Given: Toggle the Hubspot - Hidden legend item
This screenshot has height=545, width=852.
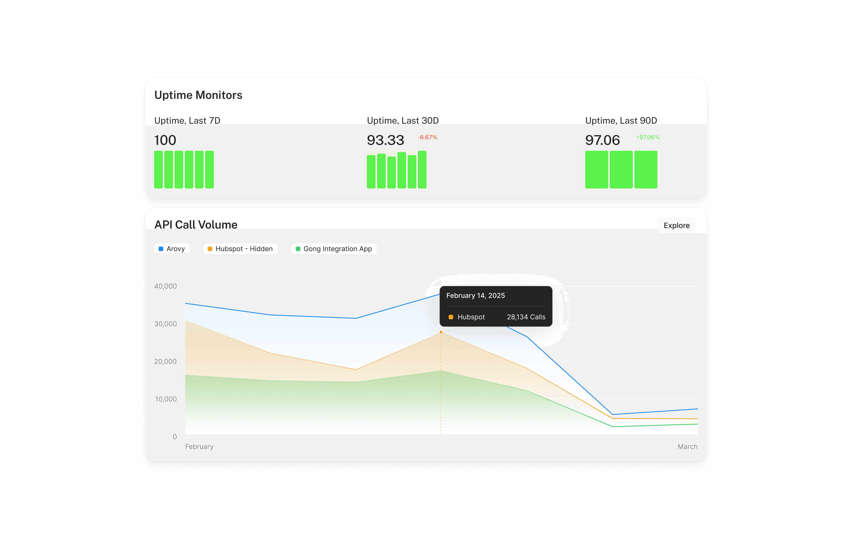Looking at the screenshot, I should point(240,249).
